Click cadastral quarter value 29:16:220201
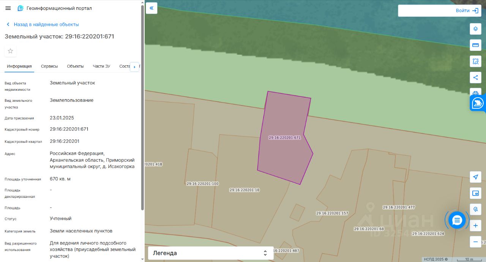486x262 pixels. click(65, 141)
